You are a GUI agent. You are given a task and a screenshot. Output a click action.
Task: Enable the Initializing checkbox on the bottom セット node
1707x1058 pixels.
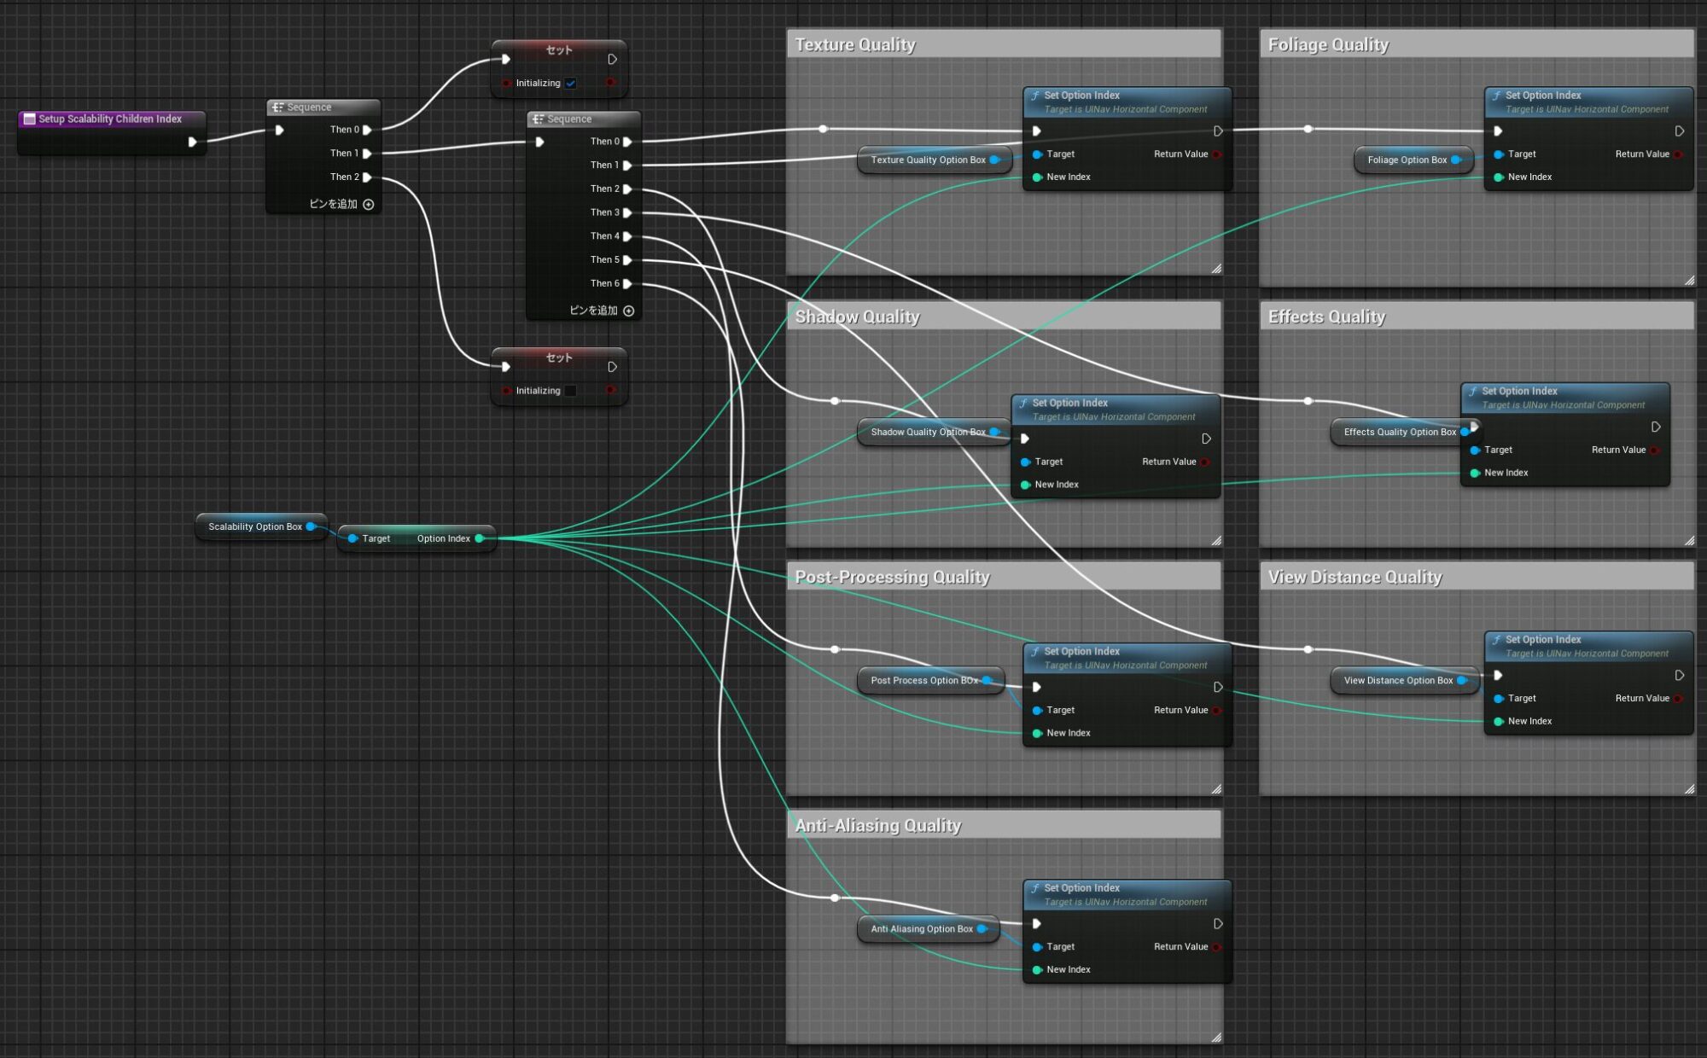tap(570, 390)
